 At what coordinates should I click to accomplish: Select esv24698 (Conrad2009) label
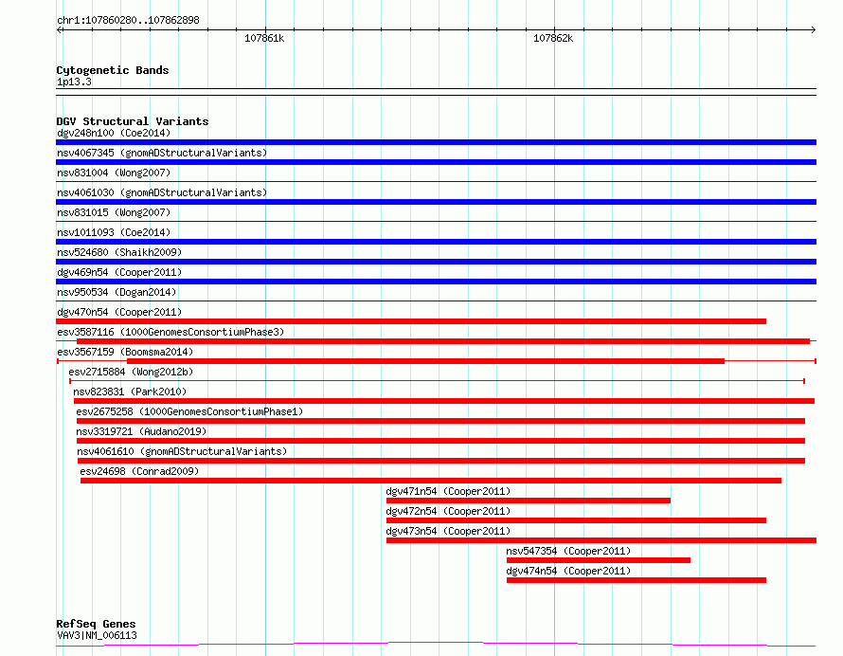tap(139, 471)
